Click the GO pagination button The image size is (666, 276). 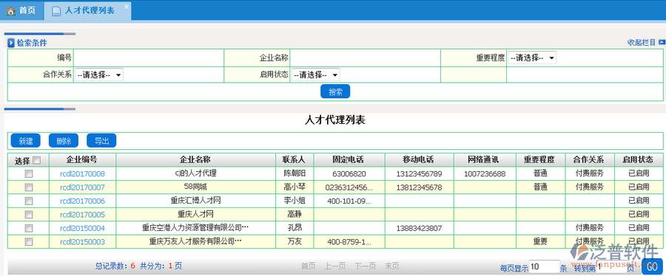pos(652,266)
